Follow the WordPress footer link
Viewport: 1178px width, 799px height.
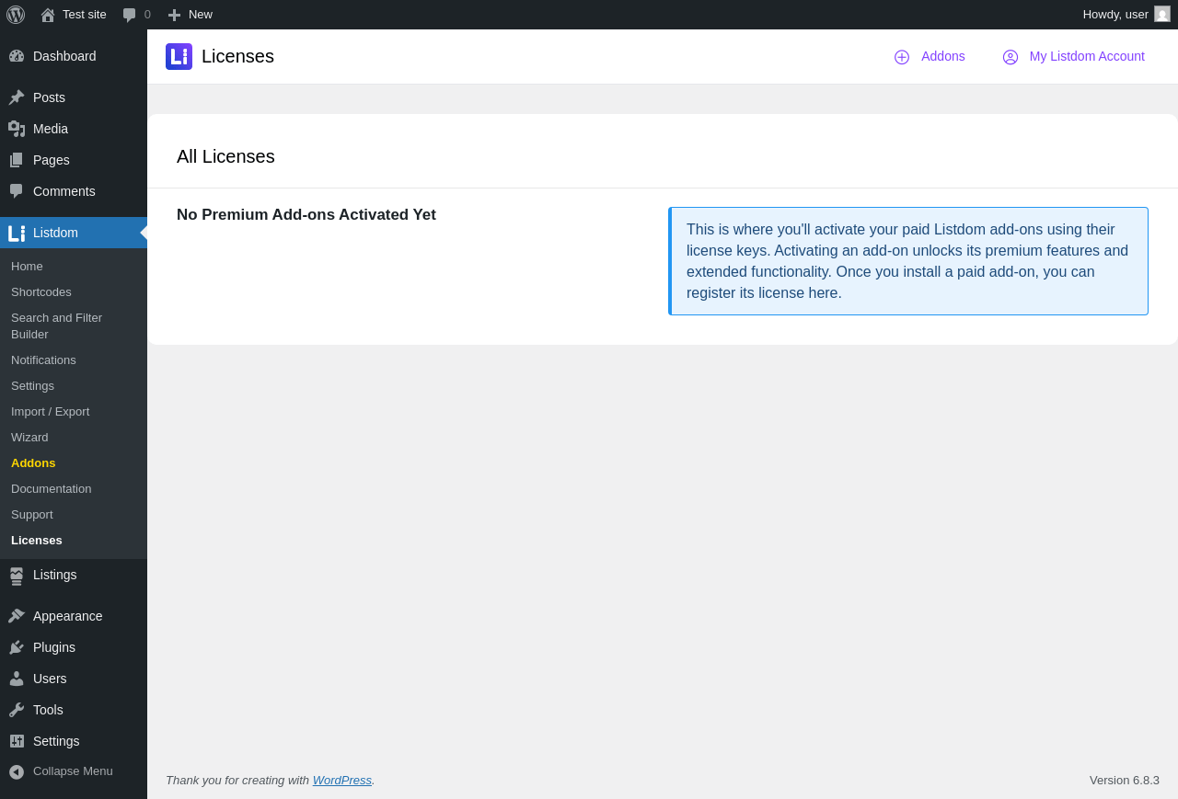[341, 781]
